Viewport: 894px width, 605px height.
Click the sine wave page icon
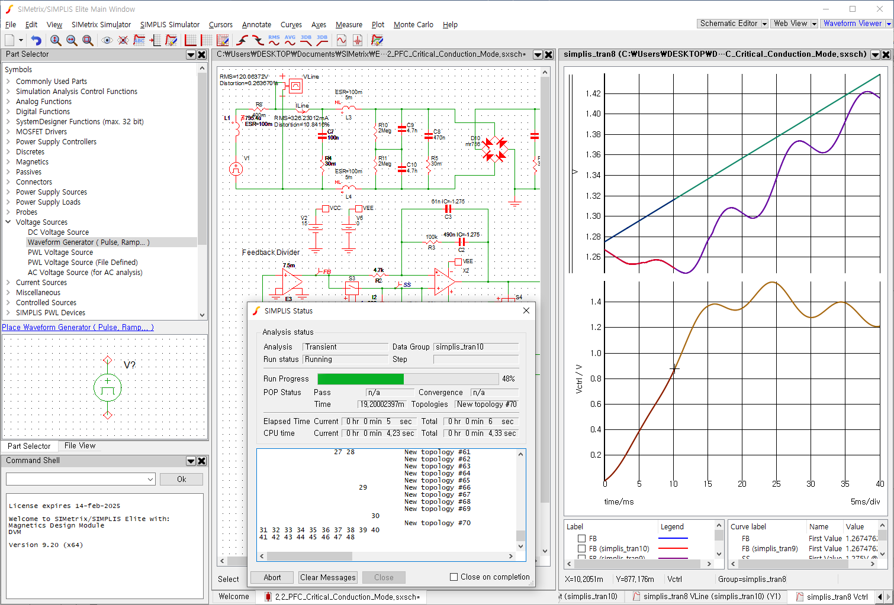click(342, 40)
